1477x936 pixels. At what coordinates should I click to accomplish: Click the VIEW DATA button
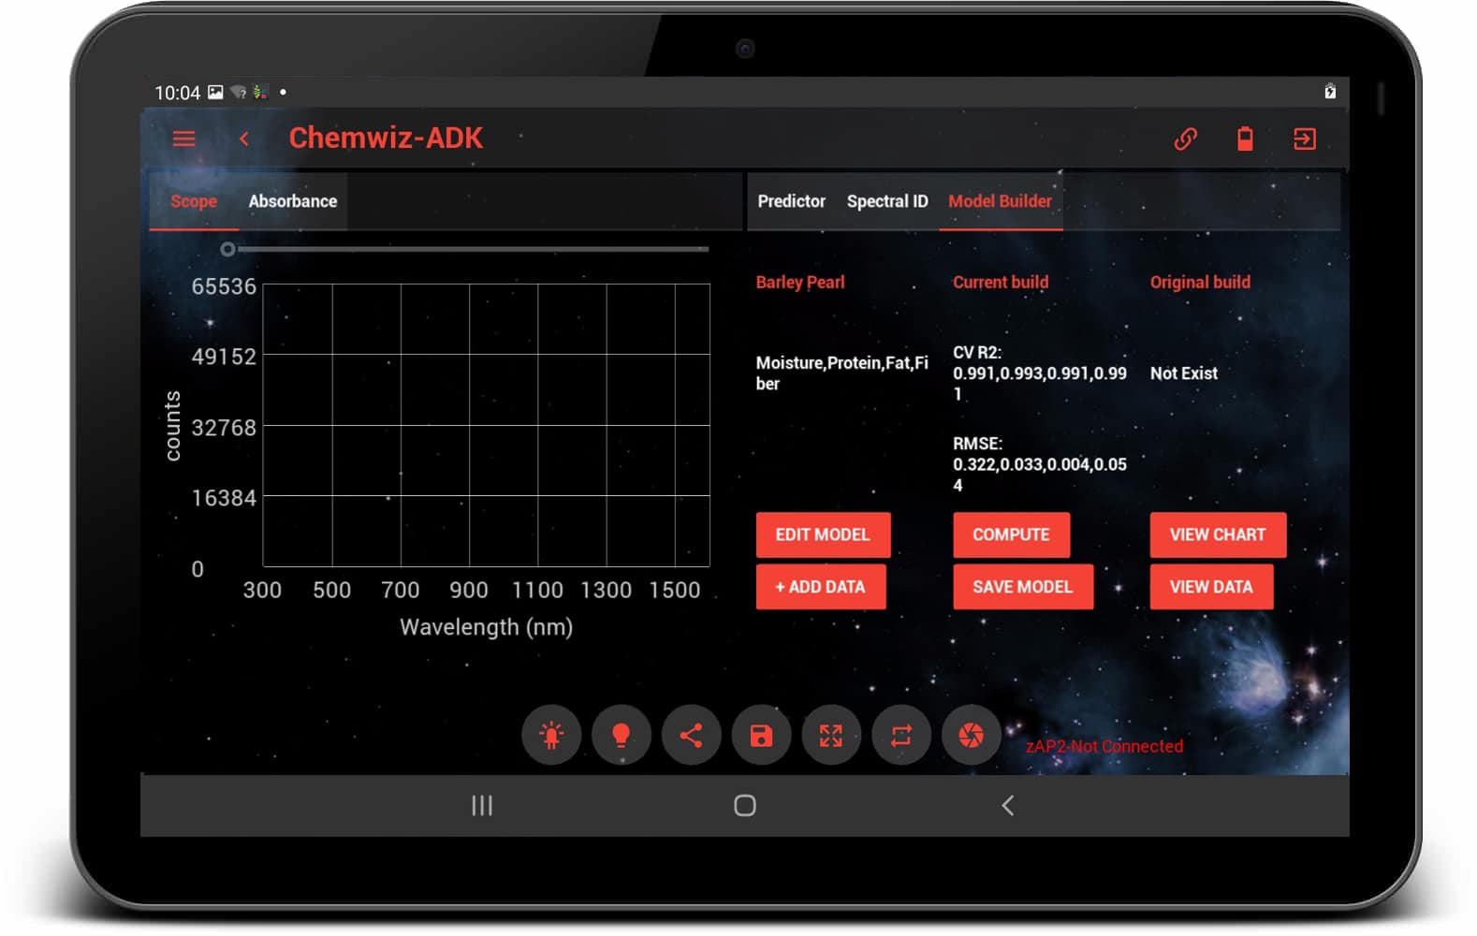click(x=1211, y=587)
